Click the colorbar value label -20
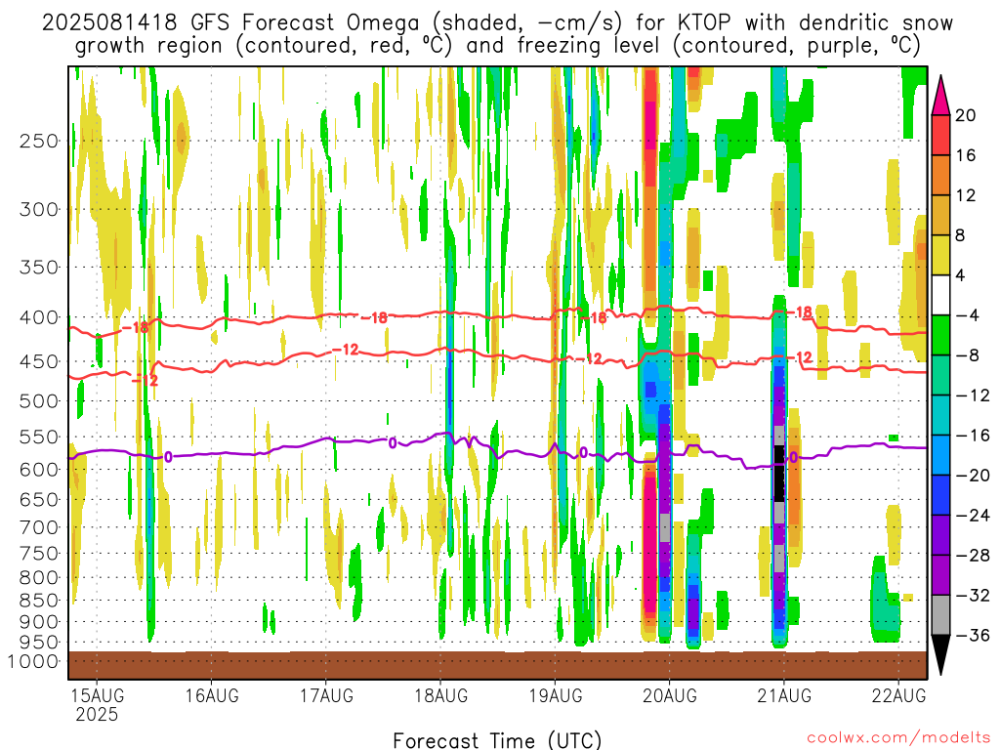This screenshot has width=1000, height=750. [x=974, y=476]
